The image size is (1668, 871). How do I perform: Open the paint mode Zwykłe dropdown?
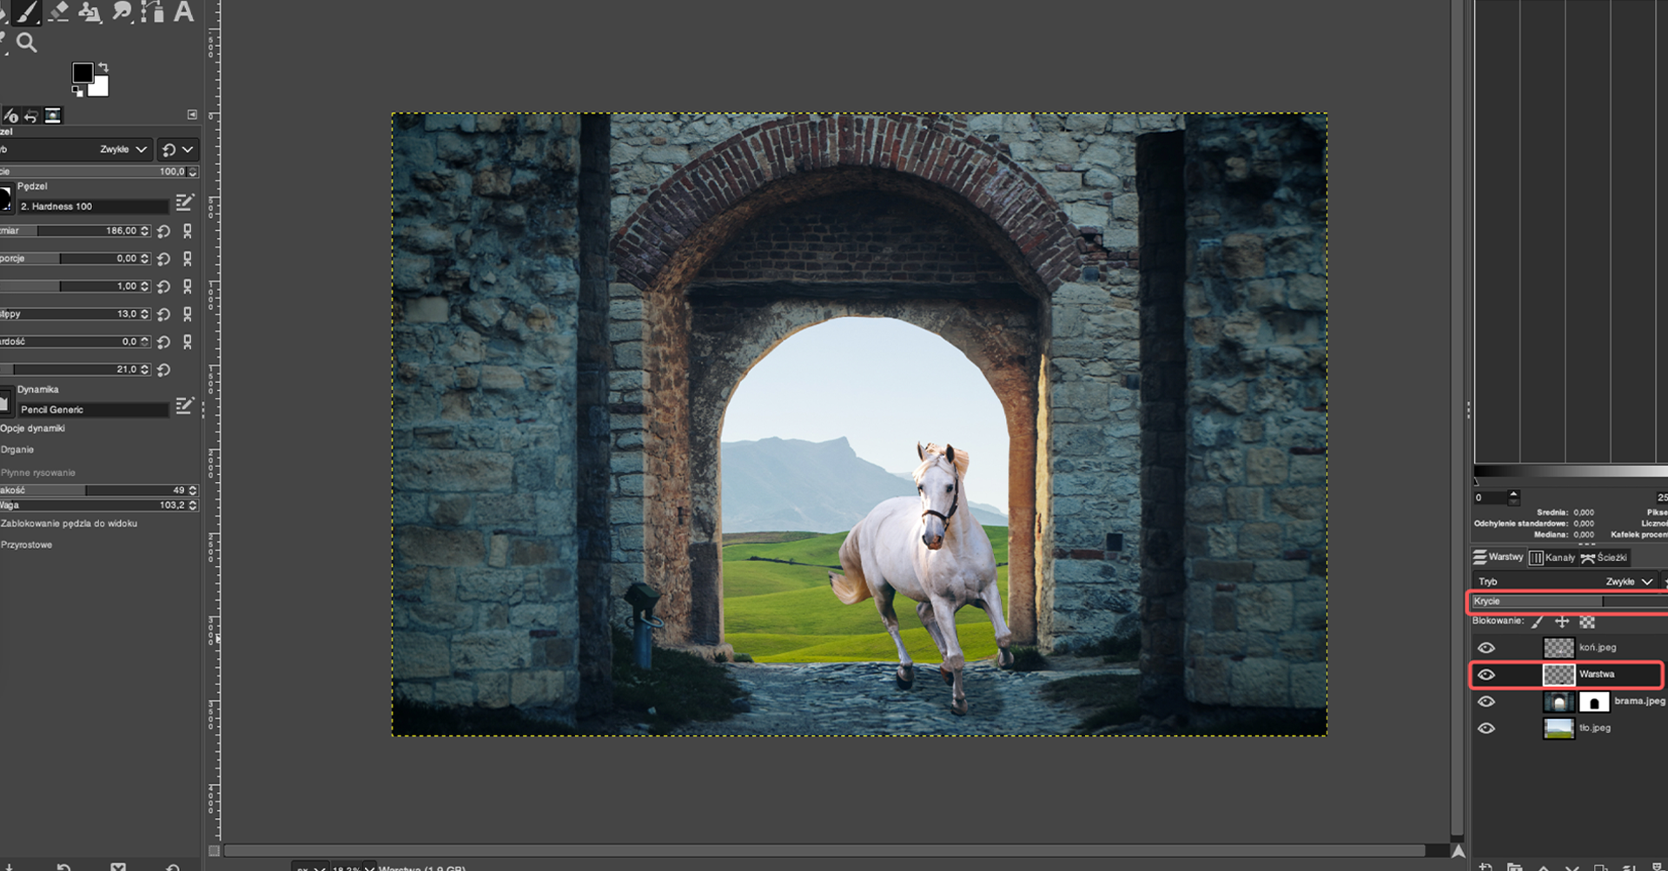coord(76,149)
